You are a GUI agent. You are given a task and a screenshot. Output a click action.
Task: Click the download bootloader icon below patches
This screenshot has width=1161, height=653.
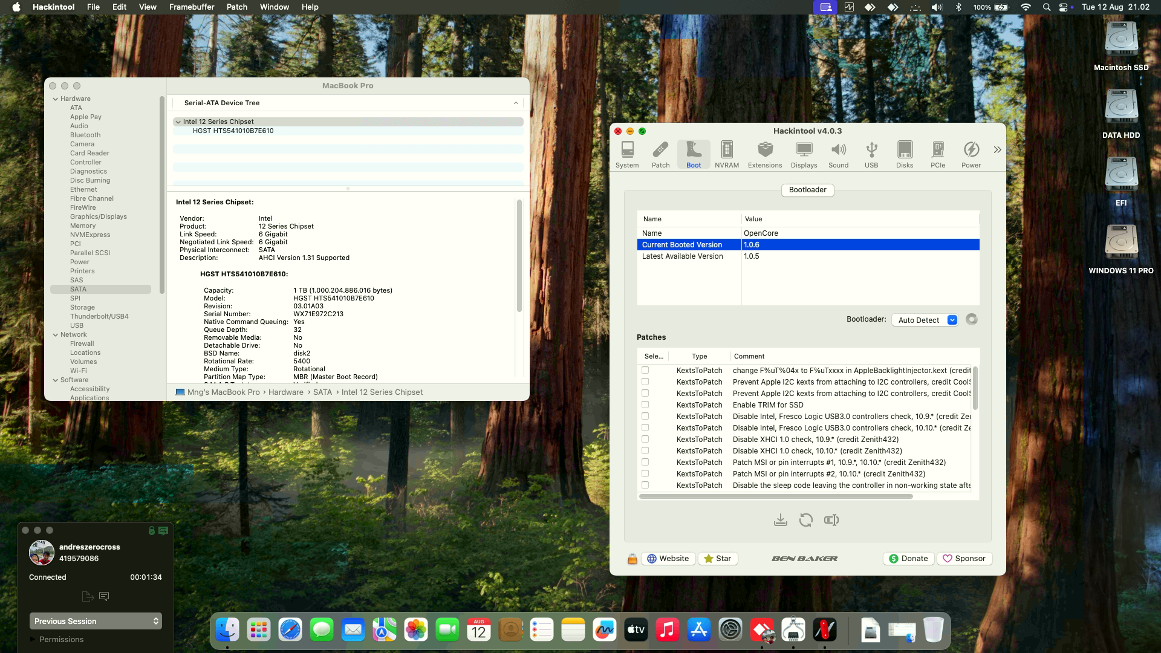click(780, 520)
